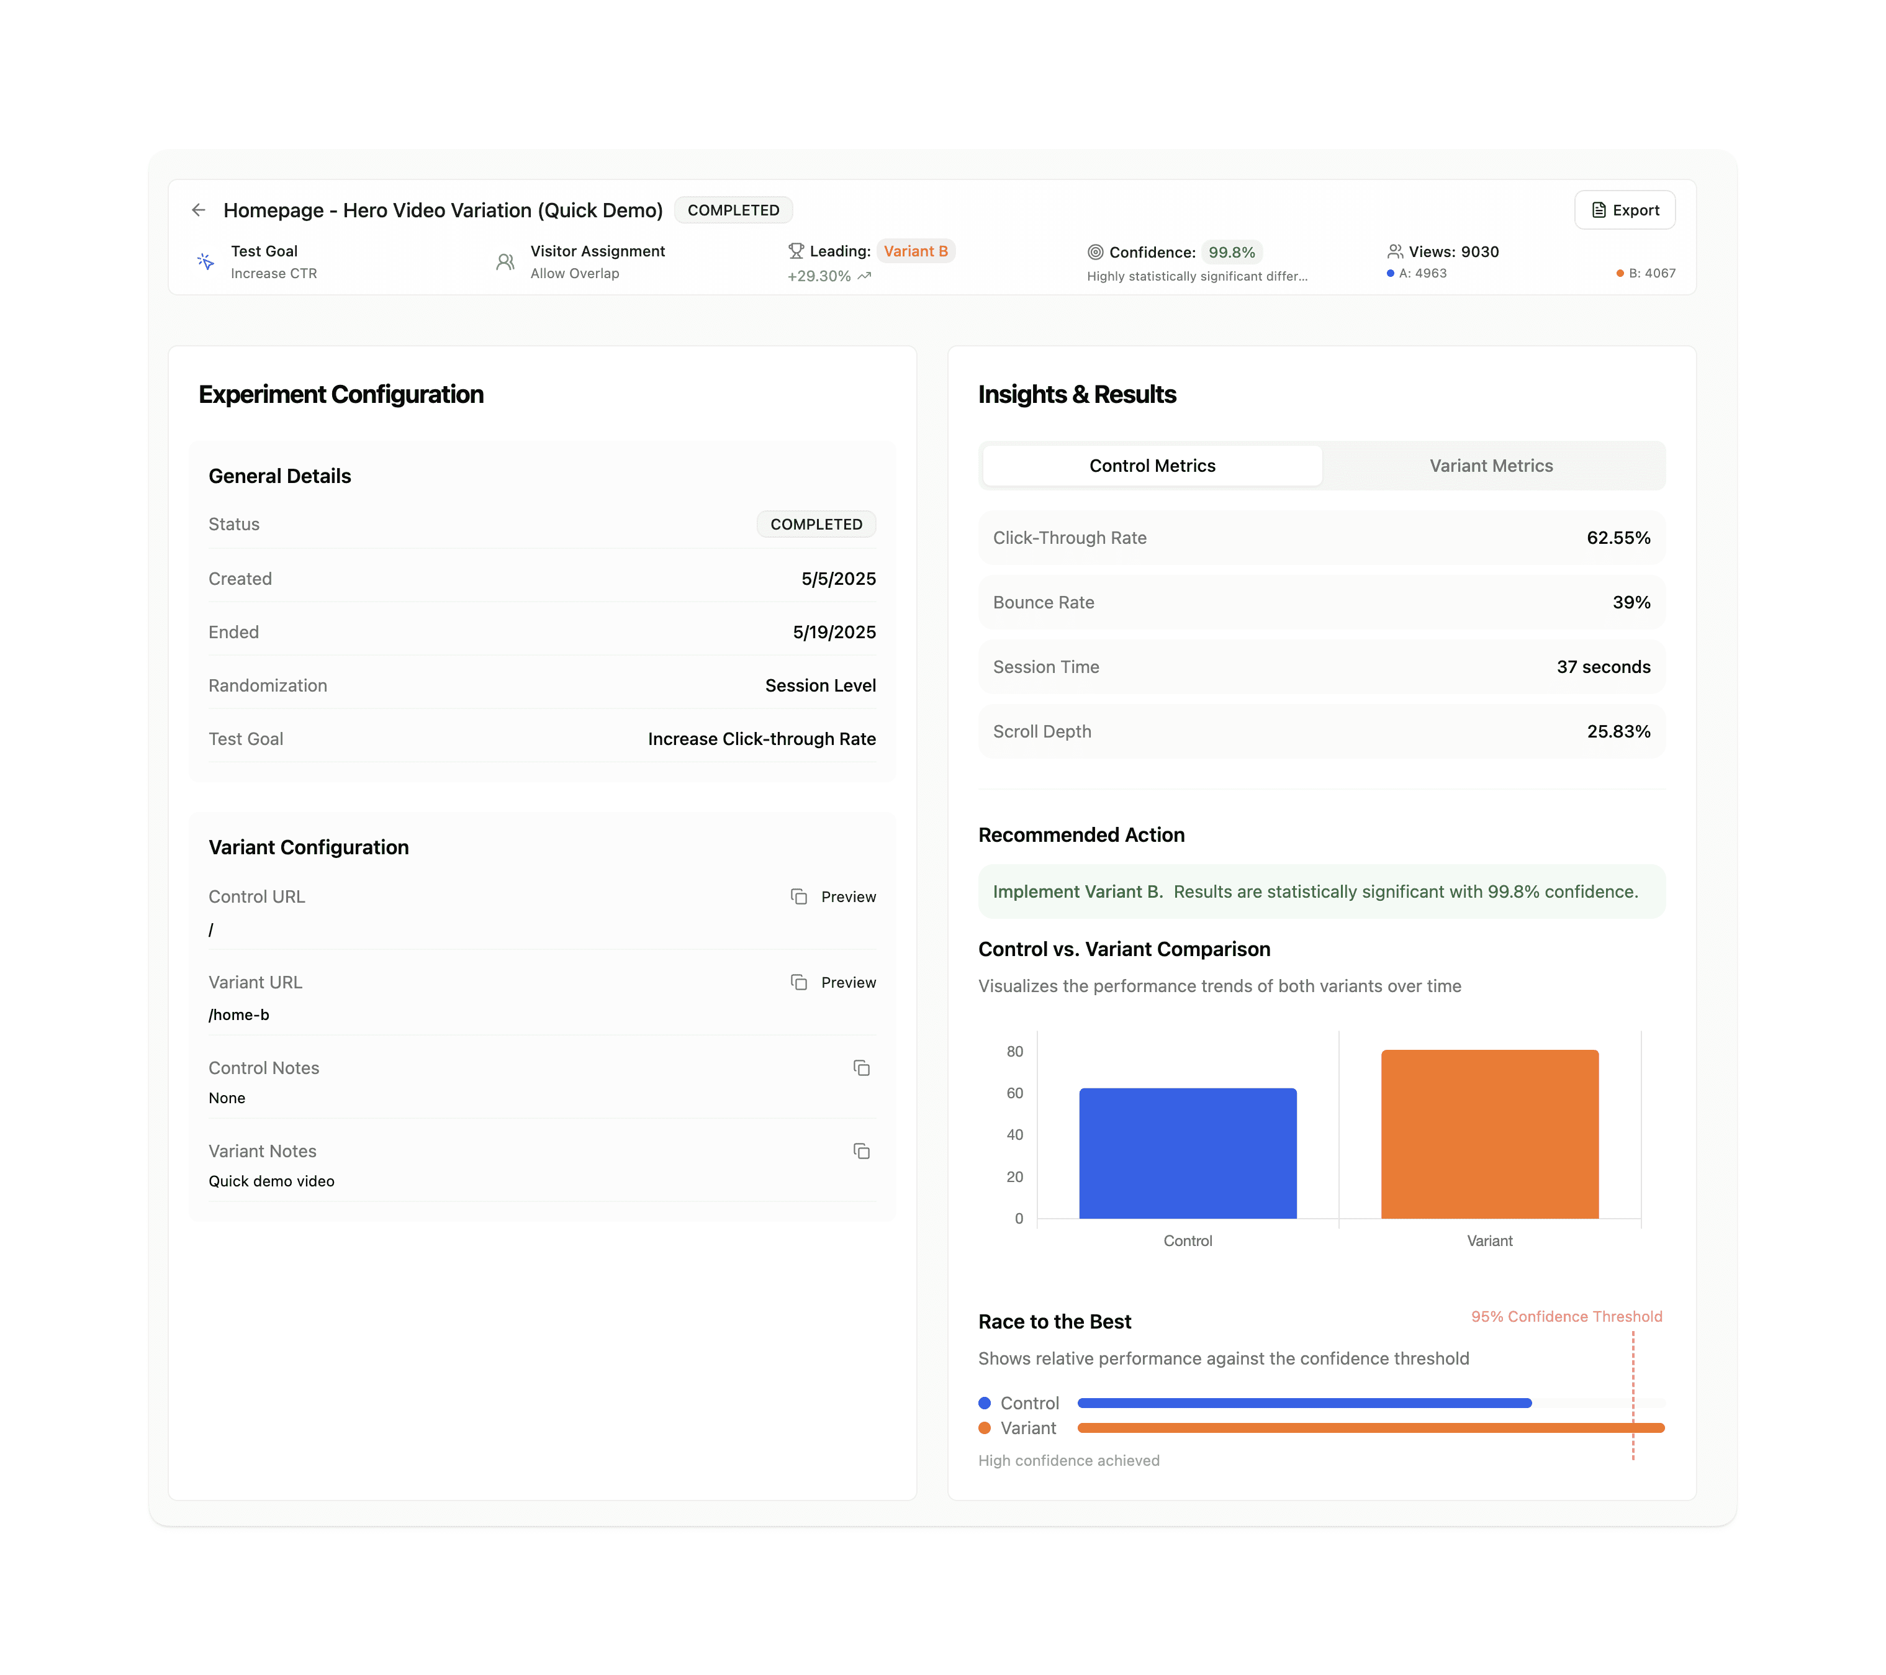Click the Scroll Depth 25.83% row
The height and width of the screenshot is (1675, 1886).
pyautogui.click(x=1321, y=732)
